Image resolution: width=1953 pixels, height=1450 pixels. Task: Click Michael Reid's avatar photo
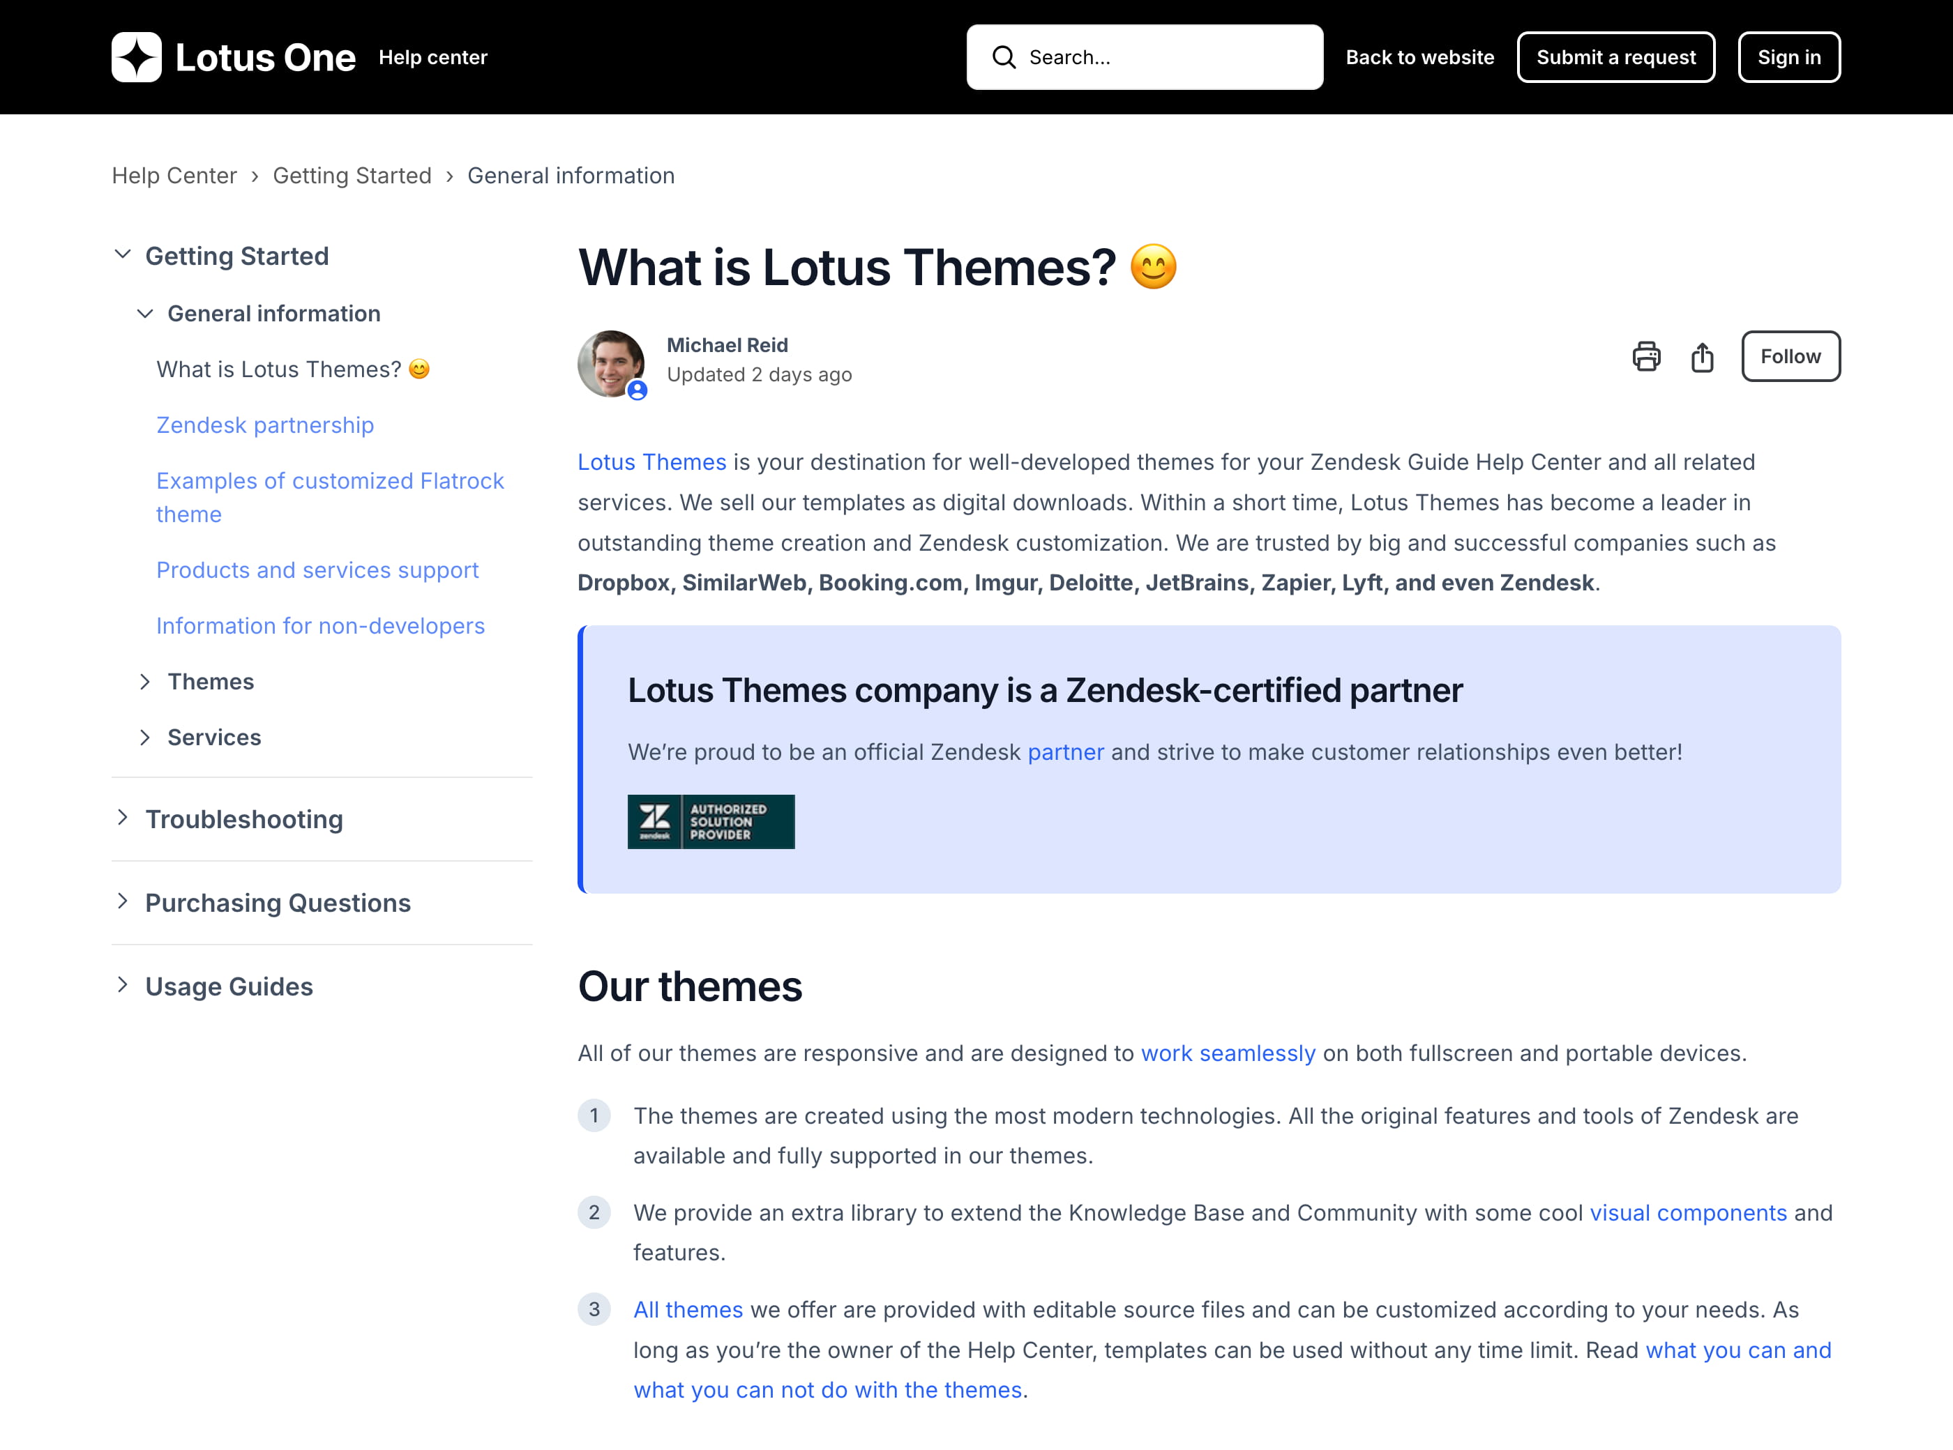point(610,363)
